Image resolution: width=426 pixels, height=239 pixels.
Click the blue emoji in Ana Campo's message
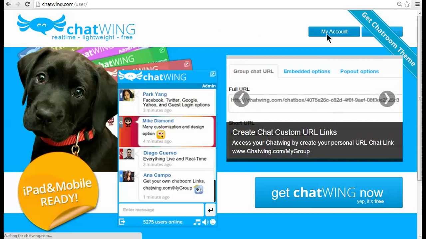click(199, 189)
